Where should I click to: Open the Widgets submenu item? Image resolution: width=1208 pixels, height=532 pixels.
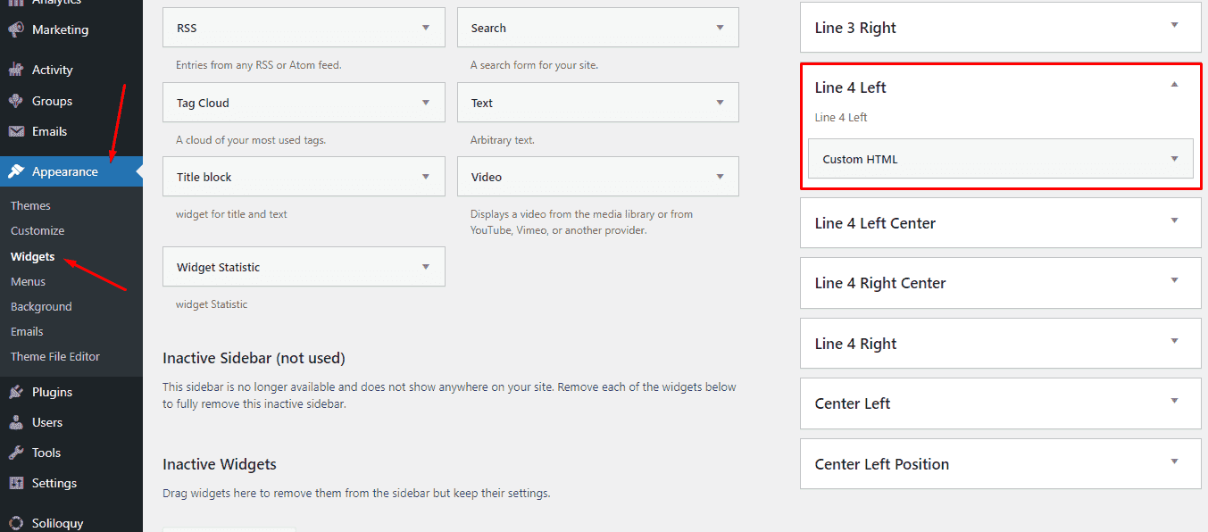point(32,256)
